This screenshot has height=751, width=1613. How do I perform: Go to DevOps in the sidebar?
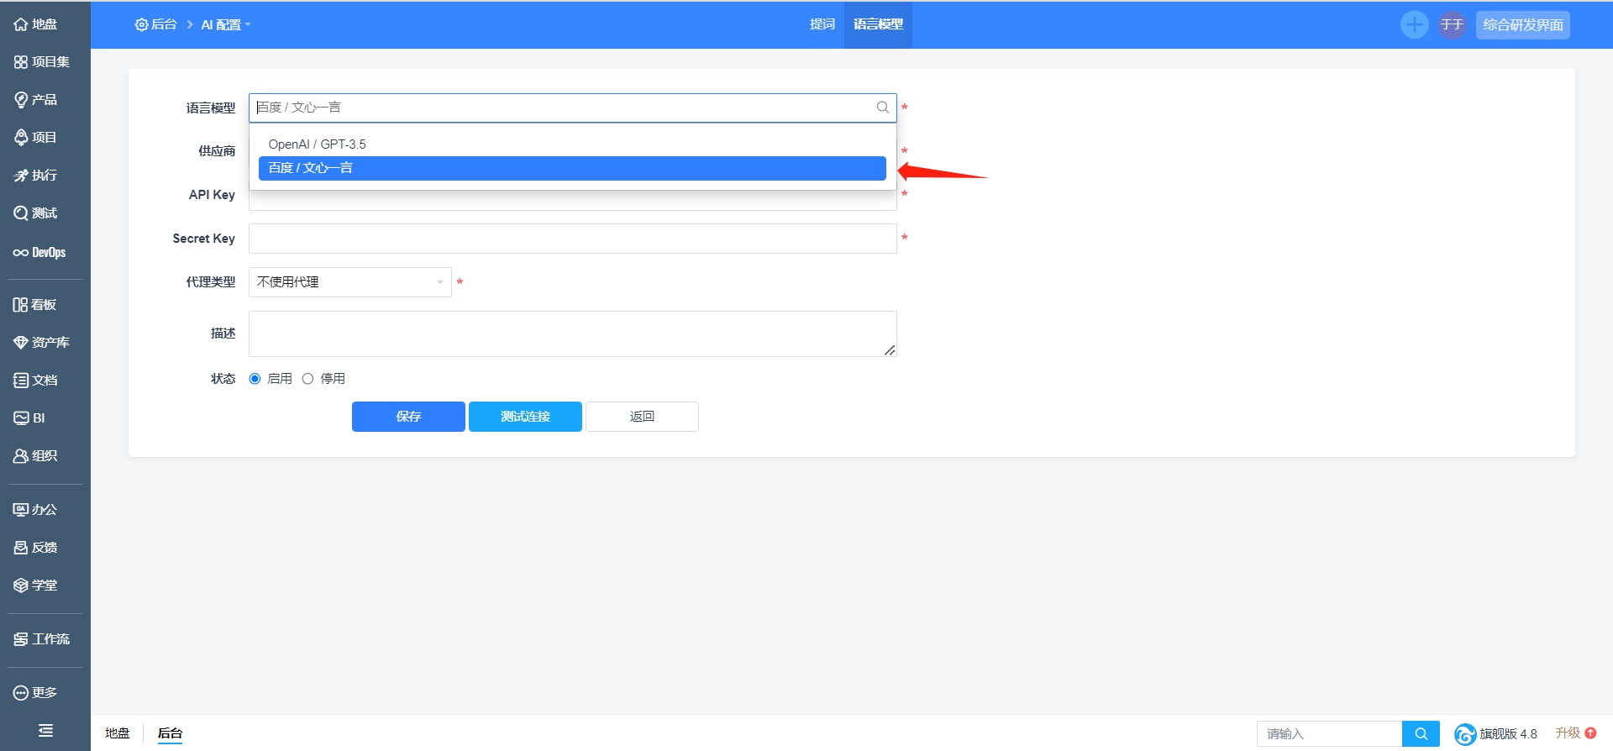click(39, 252)
